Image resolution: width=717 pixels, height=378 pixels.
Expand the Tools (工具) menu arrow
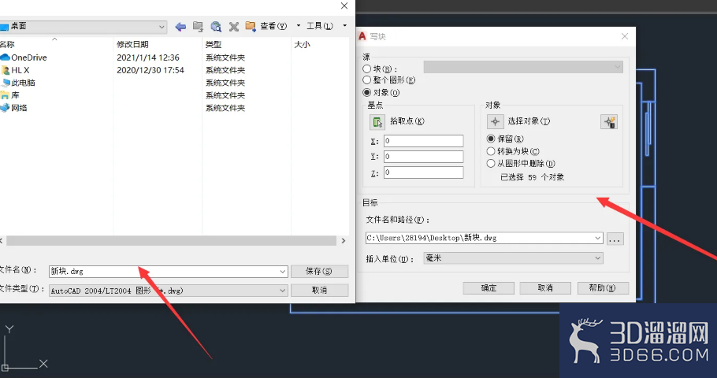345,26
